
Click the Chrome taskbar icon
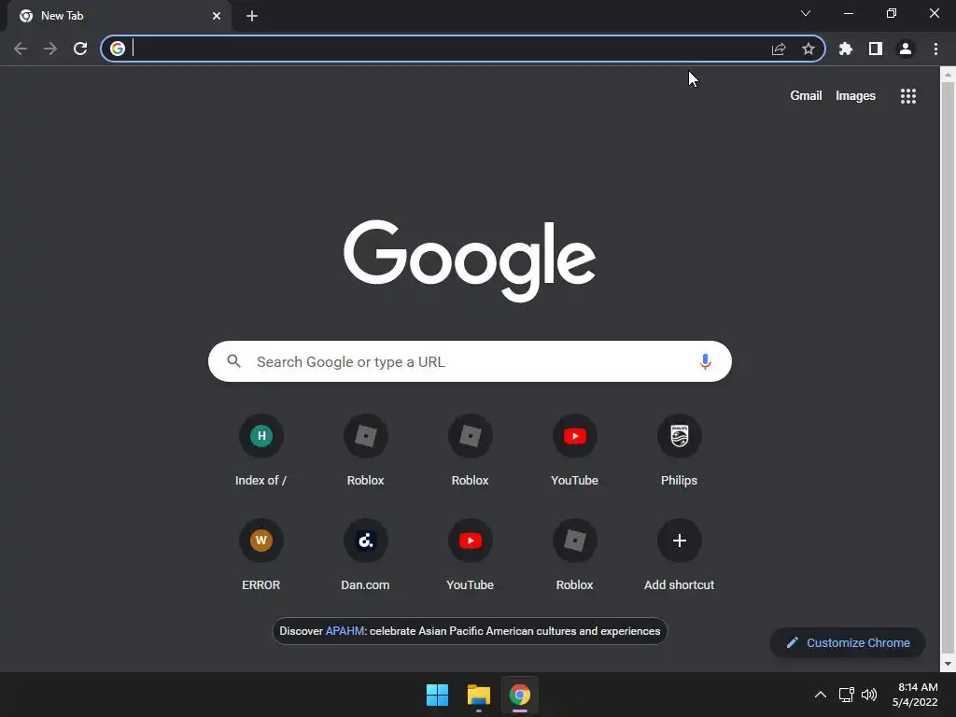coord(519,695)
